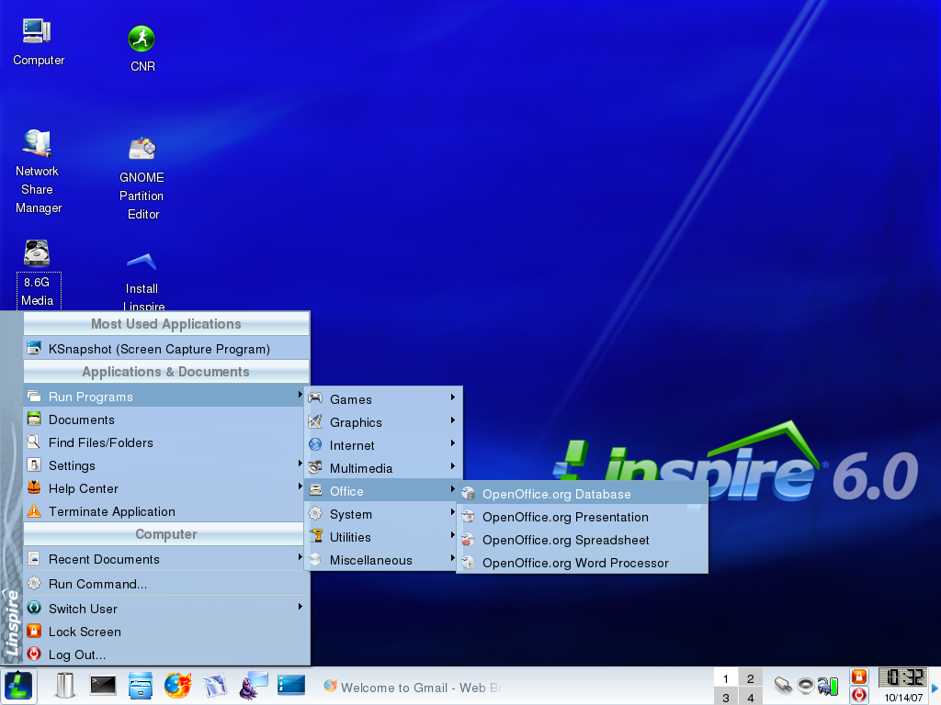Click the Internet globe icon in submenu
Screen dimensions: 941x705
315,445
